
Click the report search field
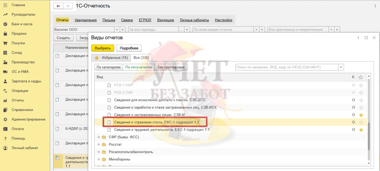(x=287, y=67)
